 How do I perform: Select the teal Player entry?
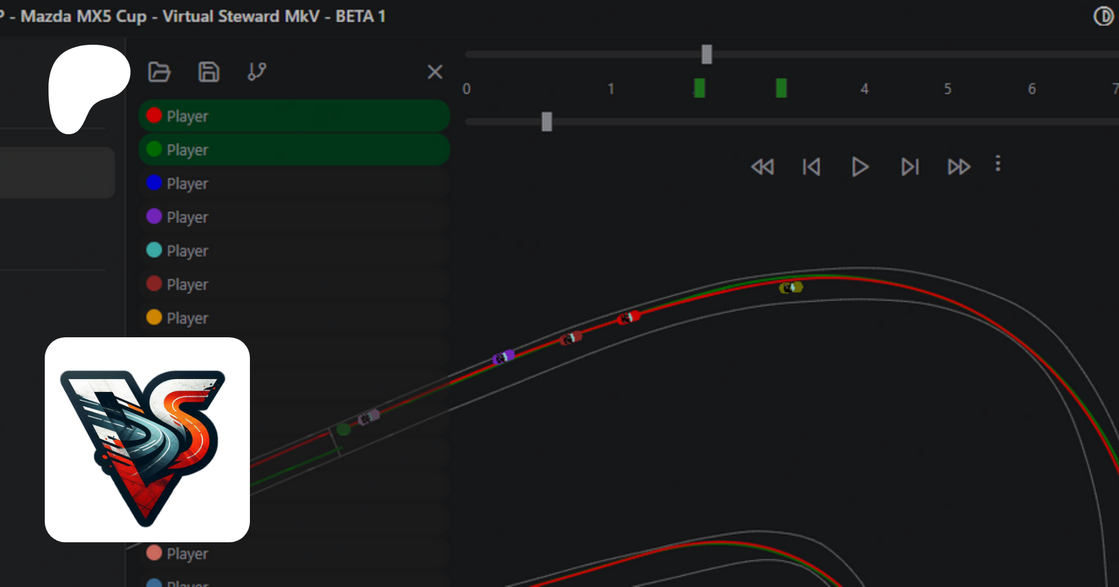[293, 251]
